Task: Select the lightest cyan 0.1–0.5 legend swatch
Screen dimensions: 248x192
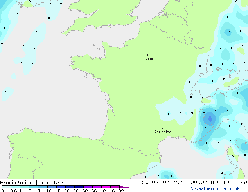Action: click(x=7, y=187)
